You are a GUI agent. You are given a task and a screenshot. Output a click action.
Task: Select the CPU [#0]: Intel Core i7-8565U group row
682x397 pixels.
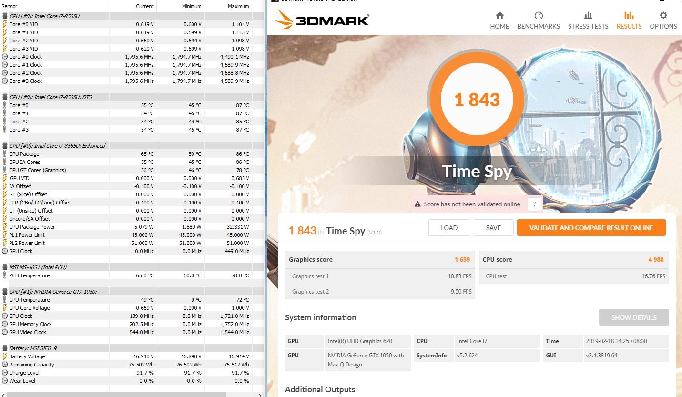[x=132, y=16]
